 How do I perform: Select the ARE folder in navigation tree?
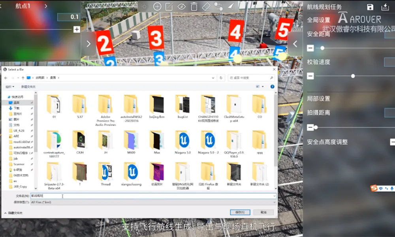pos(16,136)
